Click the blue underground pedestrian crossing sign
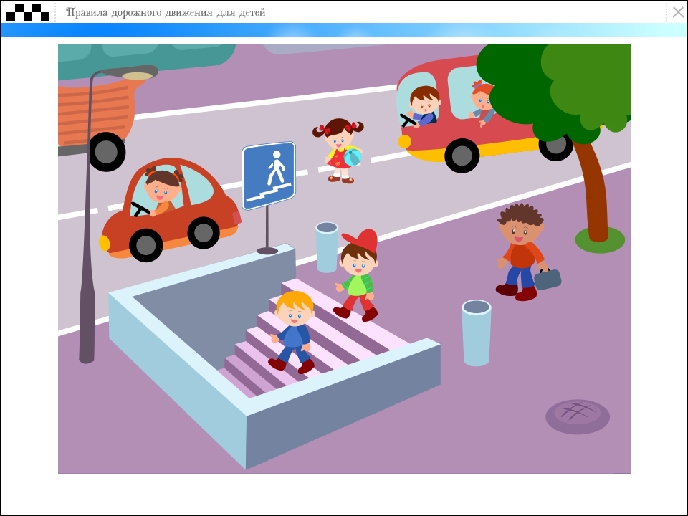 269,176
